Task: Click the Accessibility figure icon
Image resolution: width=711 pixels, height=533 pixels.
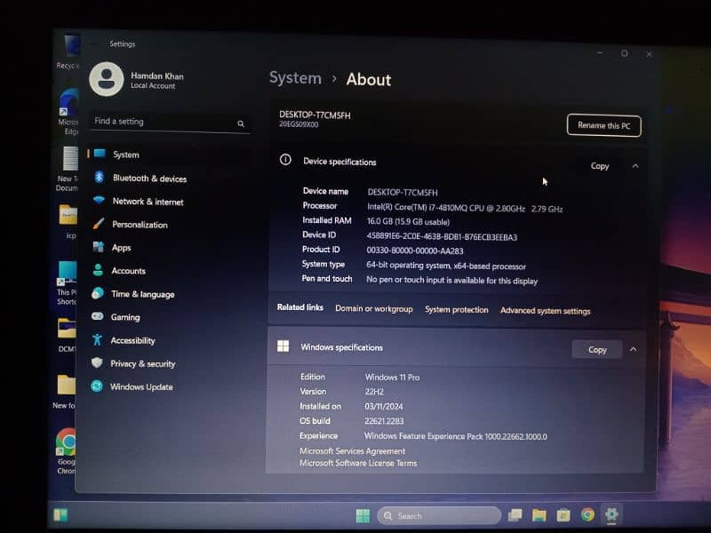Action: pyautogui.click(x=97, y=339)
